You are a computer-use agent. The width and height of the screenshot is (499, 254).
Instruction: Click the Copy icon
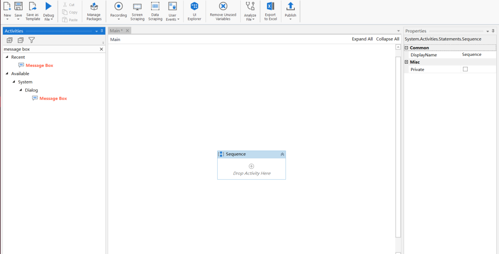click(65, 12)
